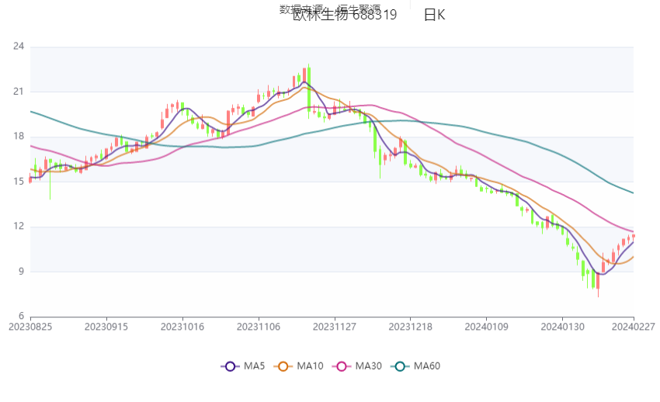Pick the 20240109 date axis label
Image resolution: width=660 pixels, height=402 pixels.
488,327
